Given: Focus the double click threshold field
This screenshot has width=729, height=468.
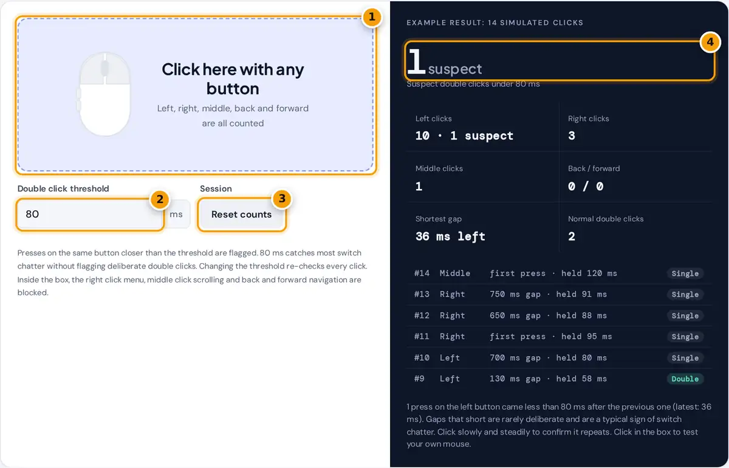Looking at the screenshot, I should (x=91, y=214).
